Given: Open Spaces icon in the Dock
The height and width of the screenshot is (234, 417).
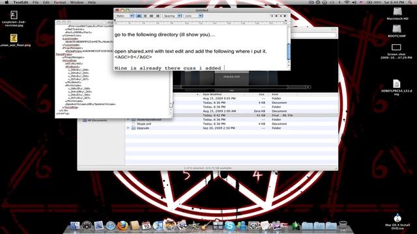Looking at the screenshot, I should [218, 226].
